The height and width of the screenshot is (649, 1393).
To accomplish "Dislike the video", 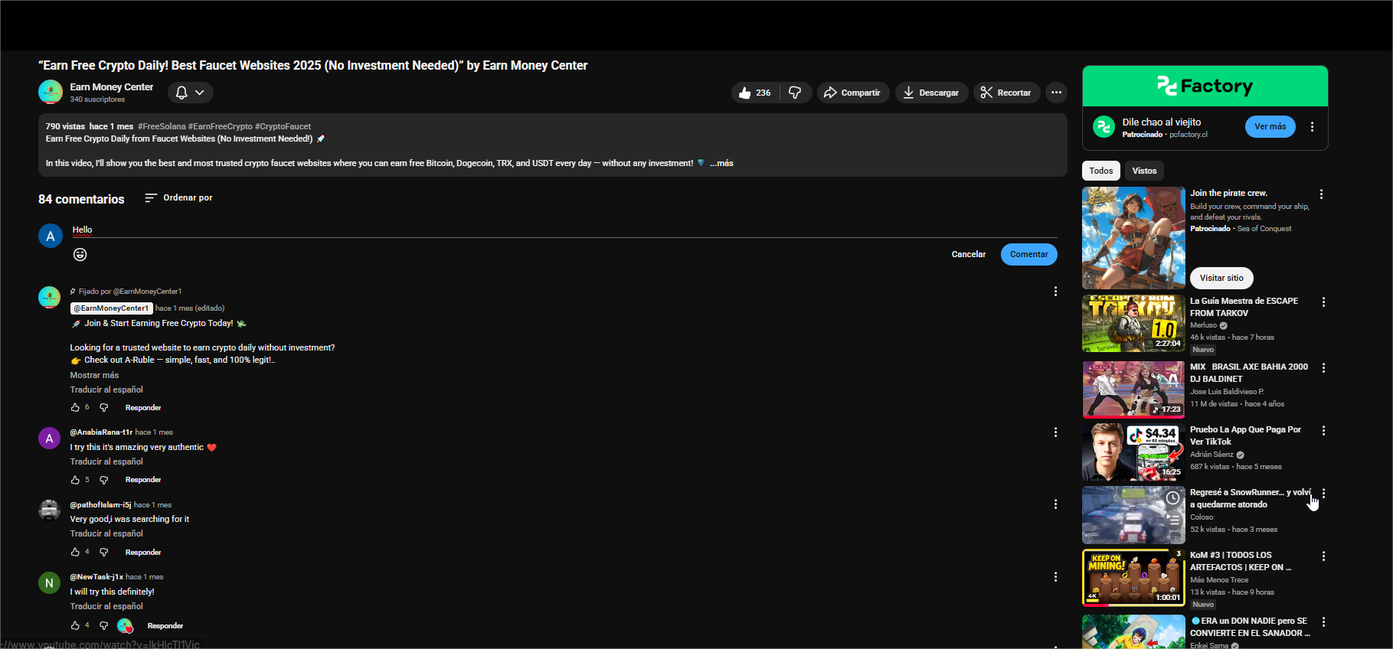I will (796, 93).
